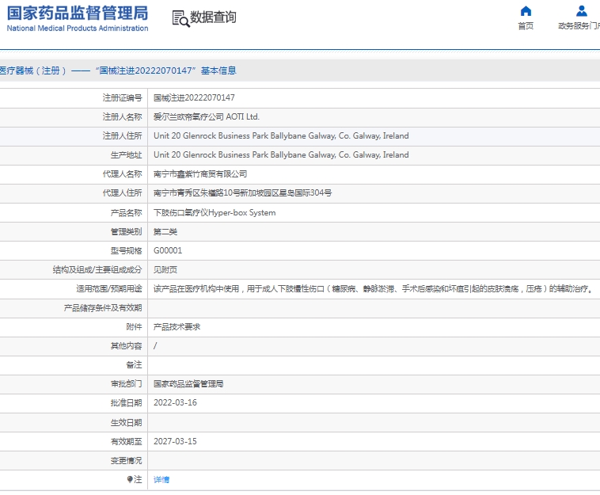Click the 适用范围/预期用途 label
600x495 pixels.
(109, 289)
